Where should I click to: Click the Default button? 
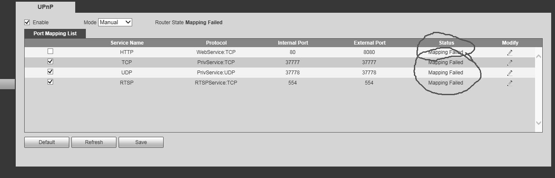[47, 142]
